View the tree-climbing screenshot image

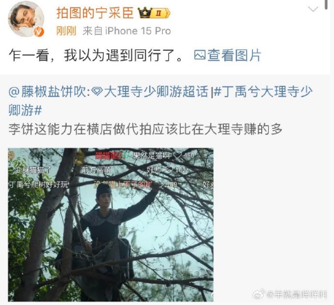[x=111, y=225]
